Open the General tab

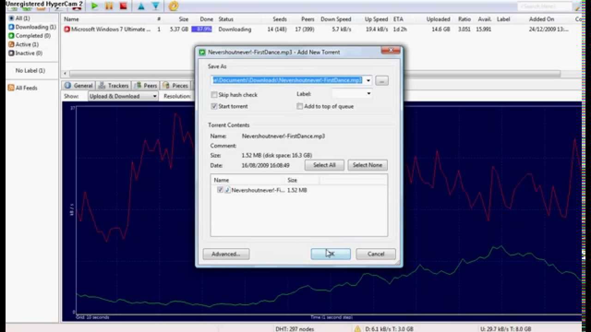pos(79,85)
